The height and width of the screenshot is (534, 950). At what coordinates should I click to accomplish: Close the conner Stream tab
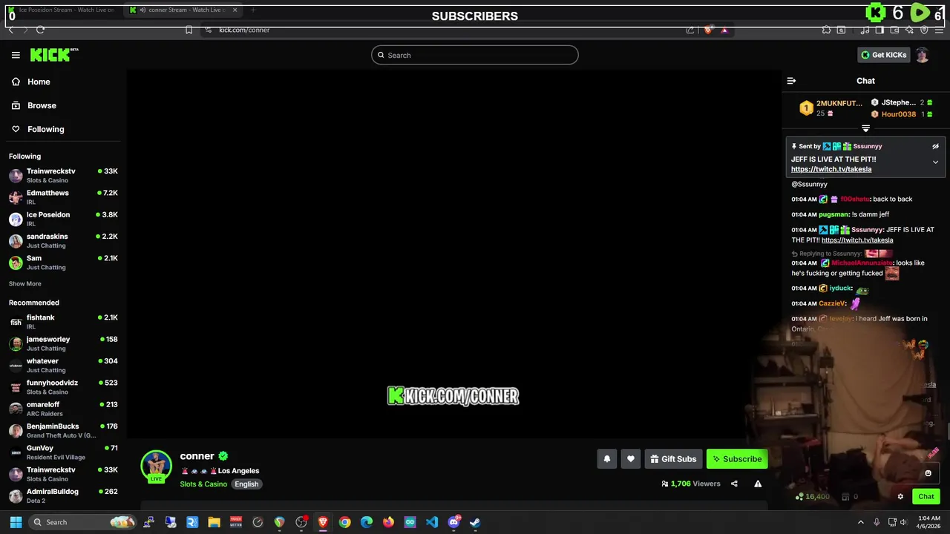point(235,10)
